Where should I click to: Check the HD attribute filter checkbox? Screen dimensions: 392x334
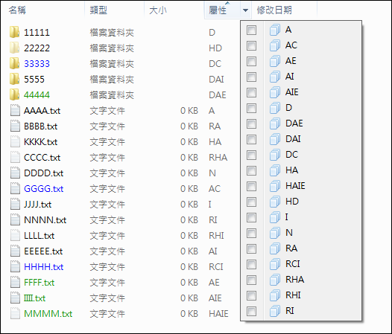(251, 202)
